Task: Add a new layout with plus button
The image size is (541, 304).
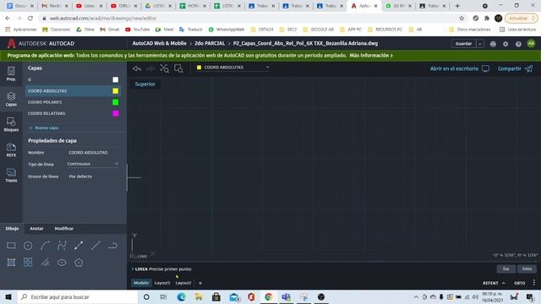Action: (200, 283)
